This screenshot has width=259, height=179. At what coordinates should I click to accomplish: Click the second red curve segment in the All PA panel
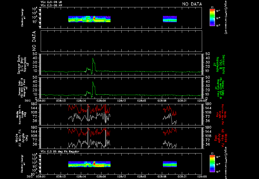[x=170, y=132]
